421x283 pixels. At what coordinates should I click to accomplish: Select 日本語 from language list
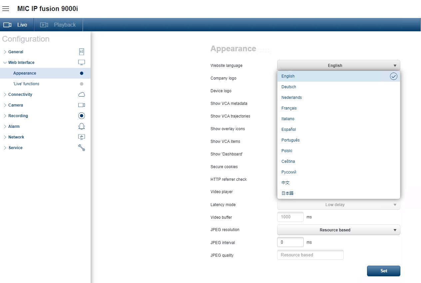click(338, 193)
